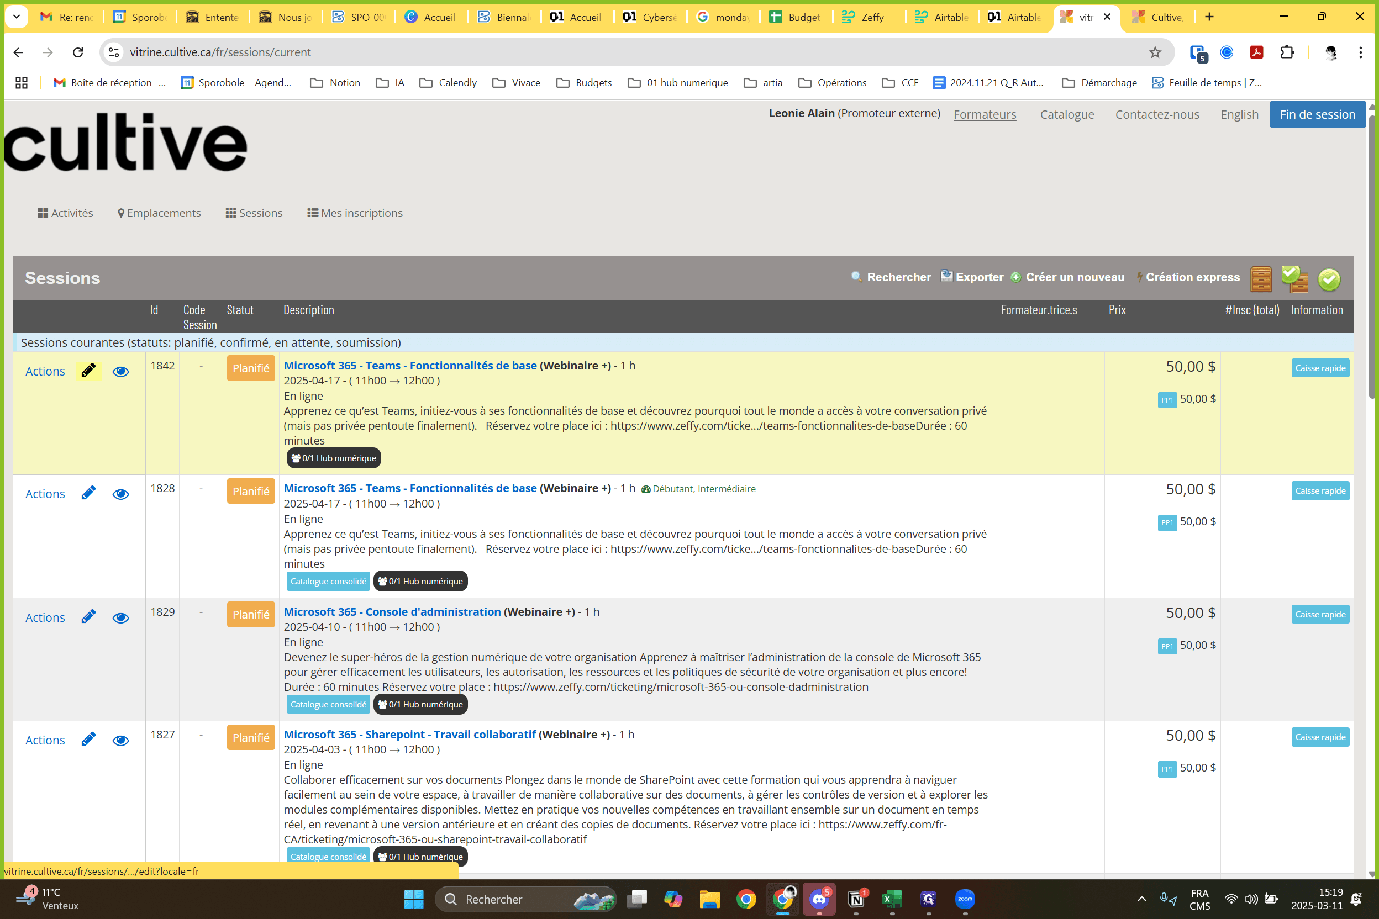The image size is (1379, 919).
Task: Open the Emplacements menu
Action: 159,213
